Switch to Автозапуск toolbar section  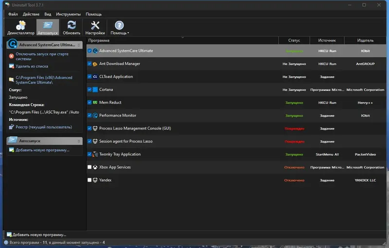tap(48, 27)
